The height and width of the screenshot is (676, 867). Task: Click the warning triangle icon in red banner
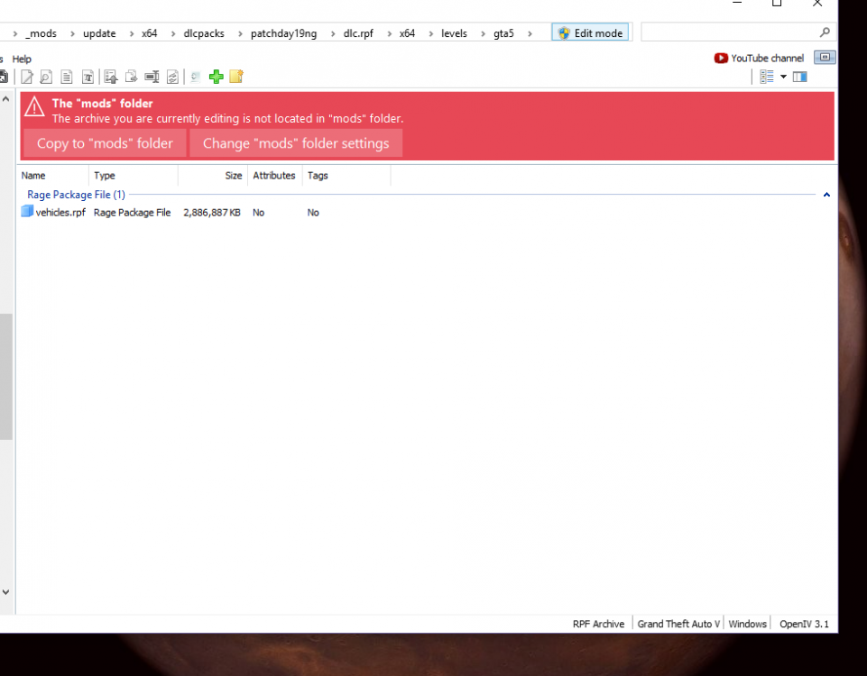34,106
